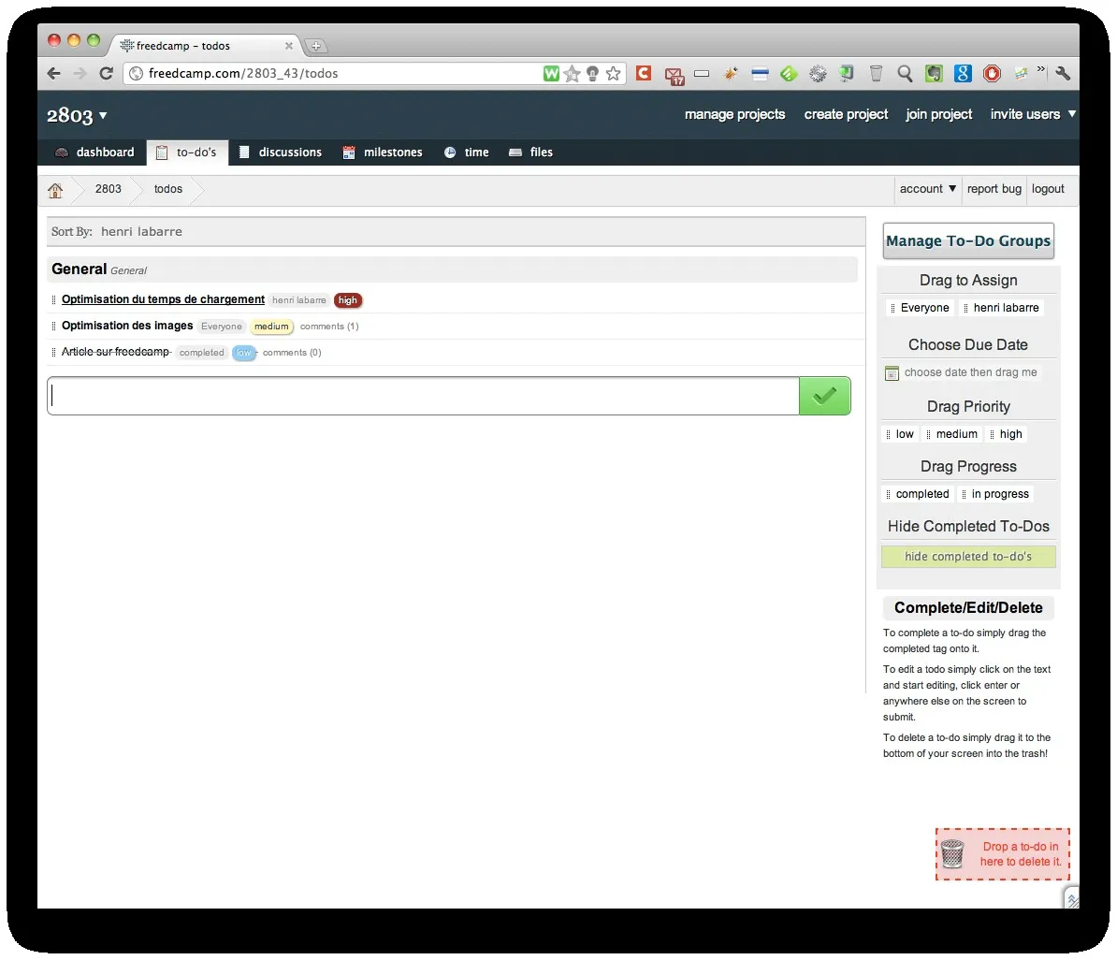Open a new browser tab
Image resolution: width=1117 pixels, height=960 pixels.
pyautogui.click(x=315, y=47)
